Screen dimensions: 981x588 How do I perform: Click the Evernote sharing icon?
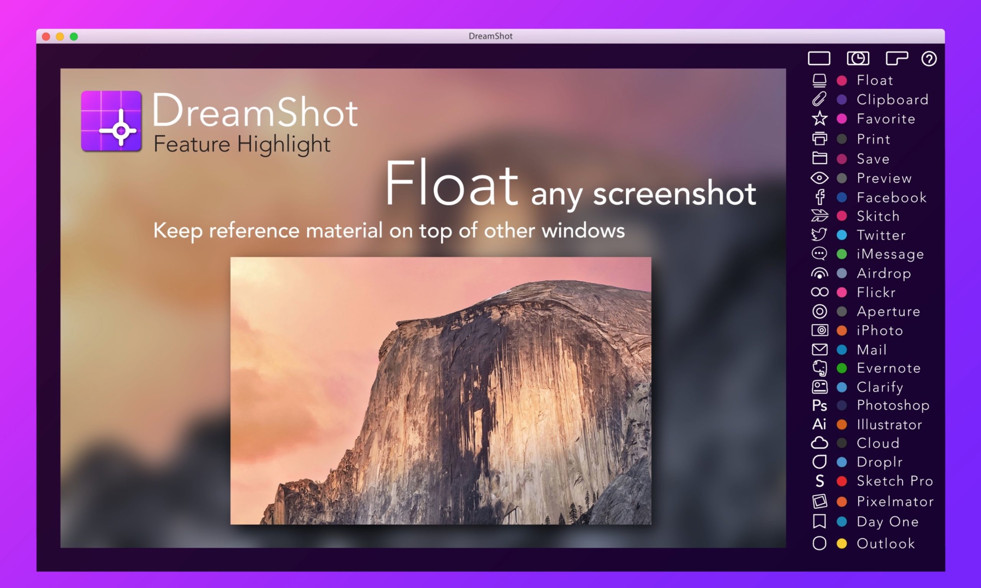tap(820, 368)
